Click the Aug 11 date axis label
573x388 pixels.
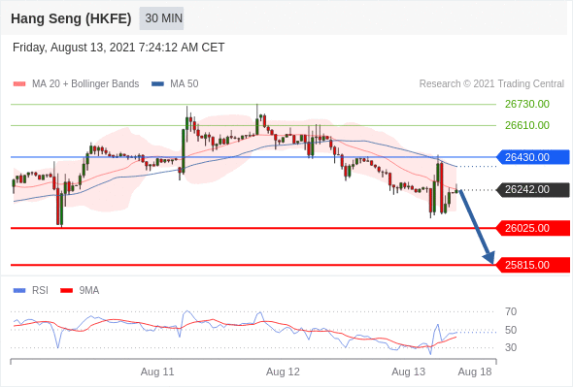(x=157, y=372)
